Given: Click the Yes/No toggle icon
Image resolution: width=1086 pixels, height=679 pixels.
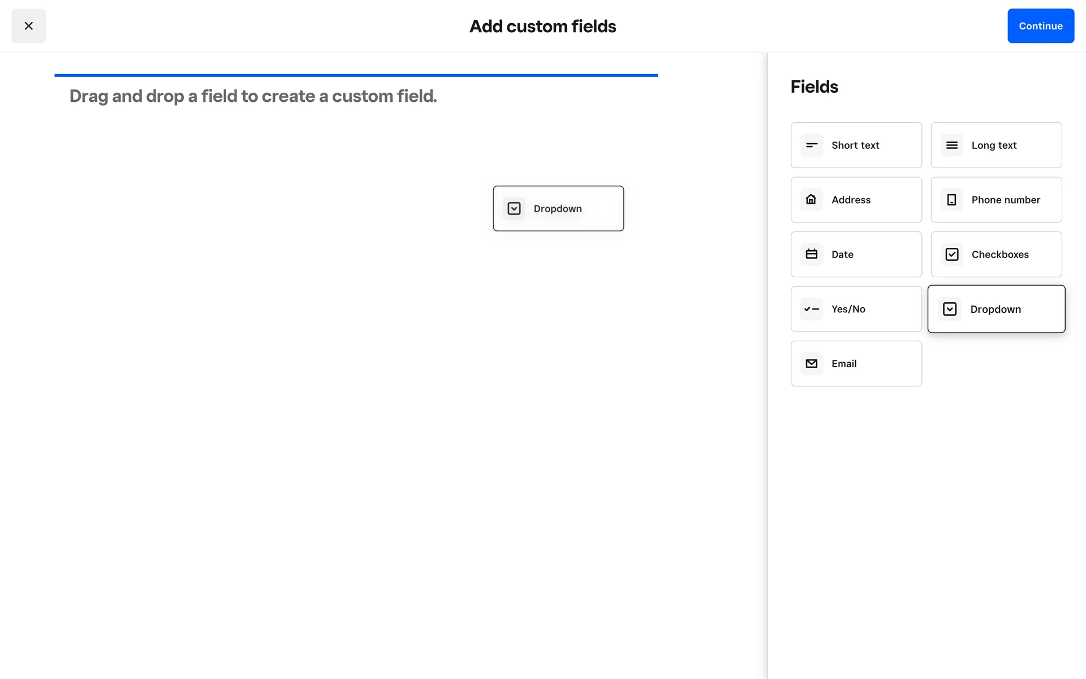Looking at the screenshot, I should click(812, 309).
